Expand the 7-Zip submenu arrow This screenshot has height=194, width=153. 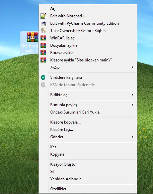click(133, 67)
